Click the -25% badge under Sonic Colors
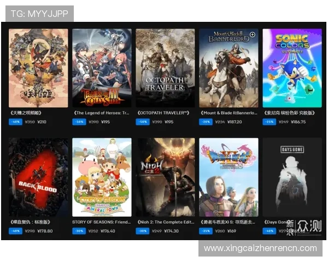This screenshot has height=262, width=328. 270,122
